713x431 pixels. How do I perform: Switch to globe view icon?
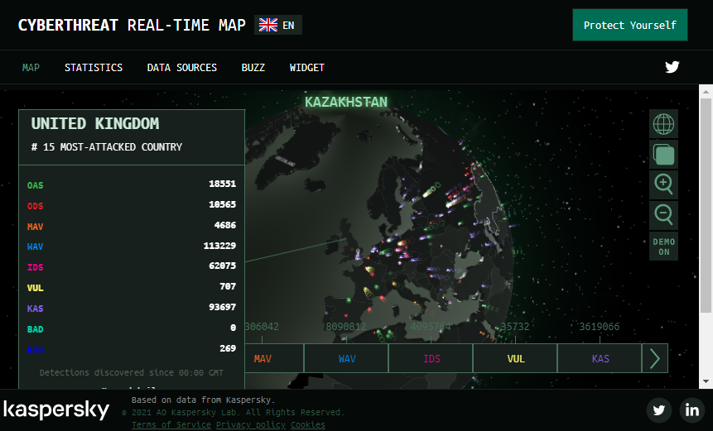[x=663, y=123]
